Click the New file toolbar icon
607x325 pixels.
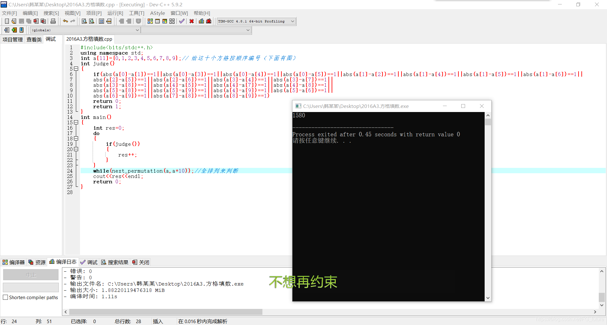[x=7, y=21]
